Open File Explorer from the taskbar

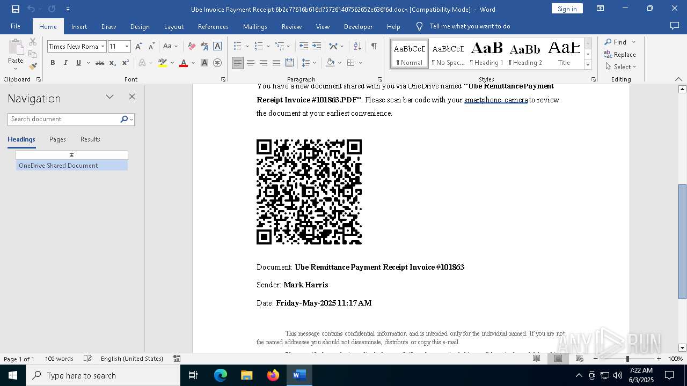point(247,375)
